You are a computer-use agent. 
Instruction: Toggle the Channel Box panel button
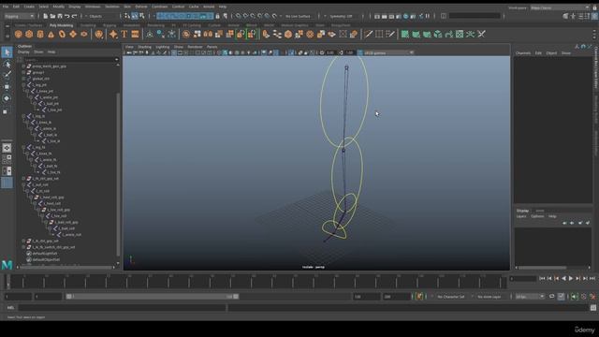595,16
